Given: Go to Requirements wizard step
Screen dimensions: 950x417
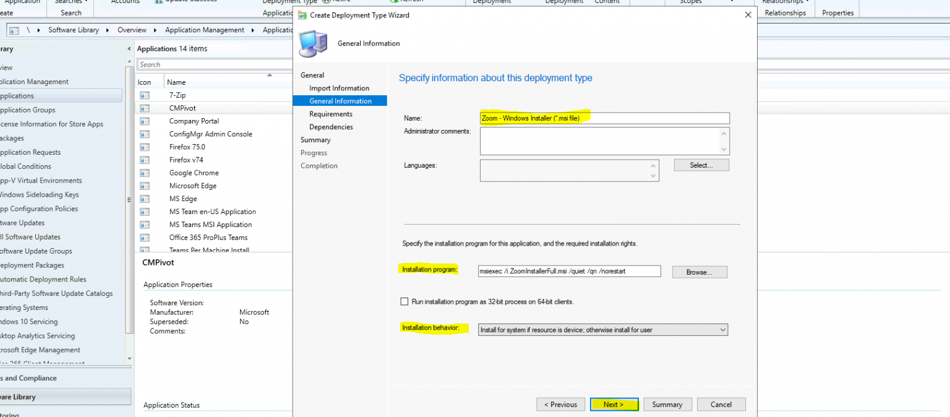Looking at the screenshot, I should pos(331,114).
